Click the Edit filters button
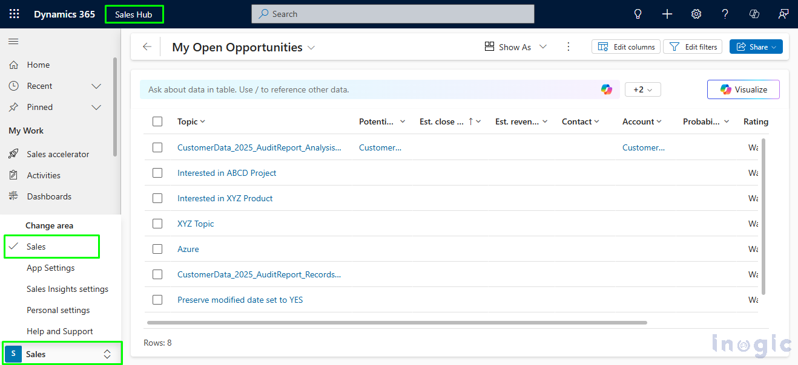 [x=693, y=47]
